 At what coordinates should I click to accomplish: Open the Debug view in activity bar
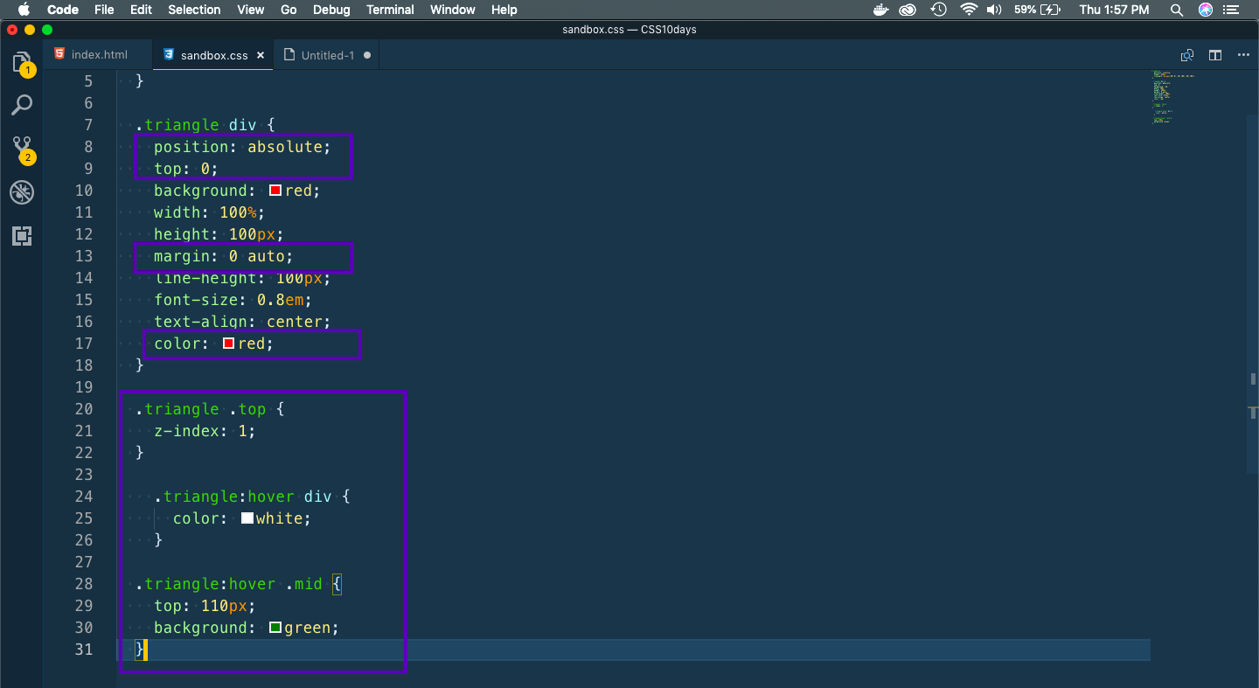pyautogui.click(x=22, y=192)
